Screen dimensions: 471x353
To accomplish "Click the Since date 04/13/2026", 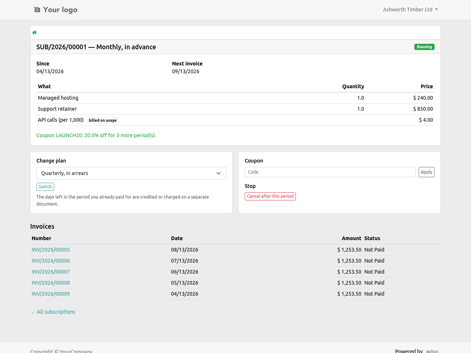I will coord(50,71).
